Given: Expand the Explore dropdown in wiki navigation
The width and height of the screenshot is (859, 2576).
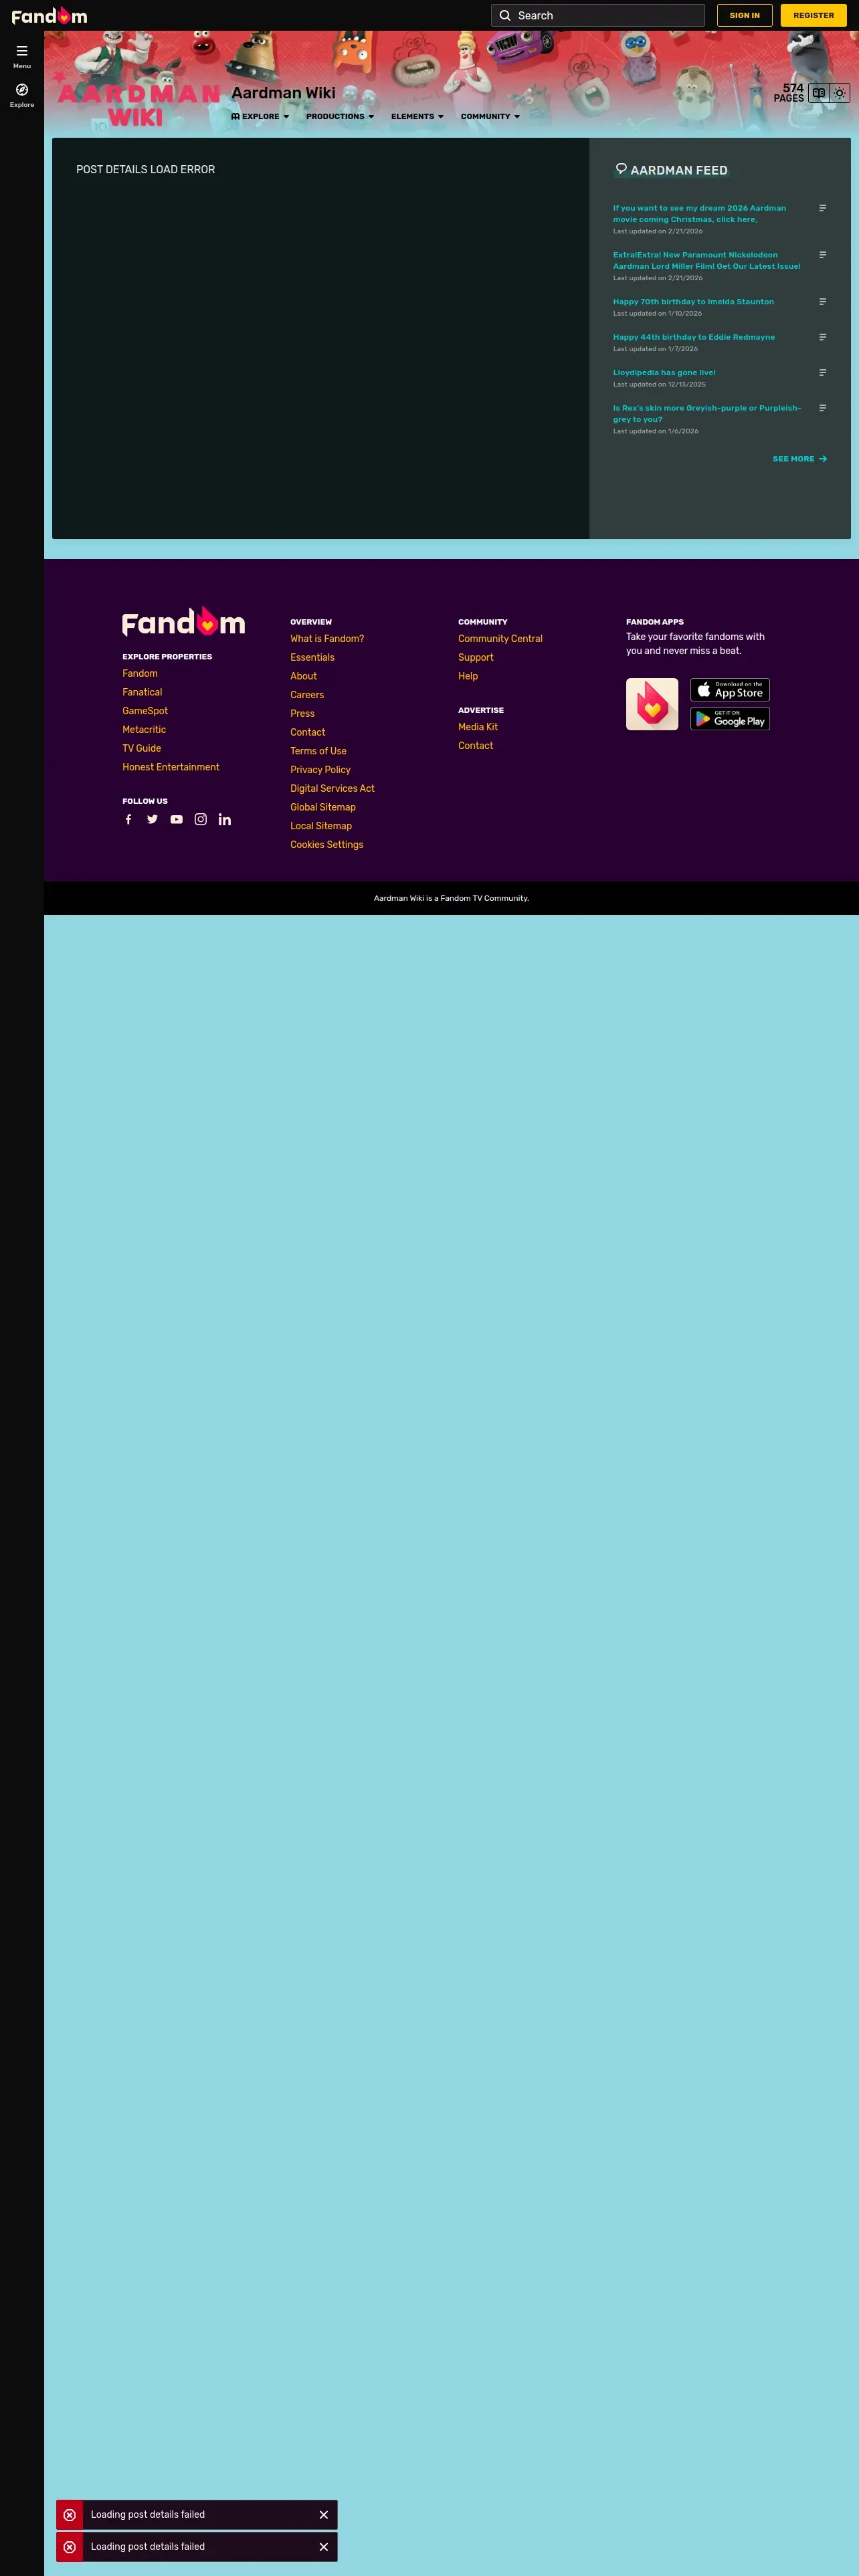Looking at the screenshot, I should (x=260, y=117).
